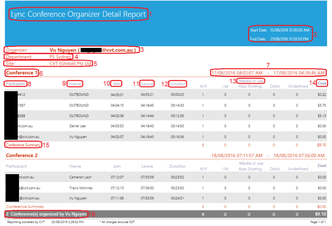
Task: Click 'Vu Nguyen' name in Conference 1 table
Action: point(78,137)
